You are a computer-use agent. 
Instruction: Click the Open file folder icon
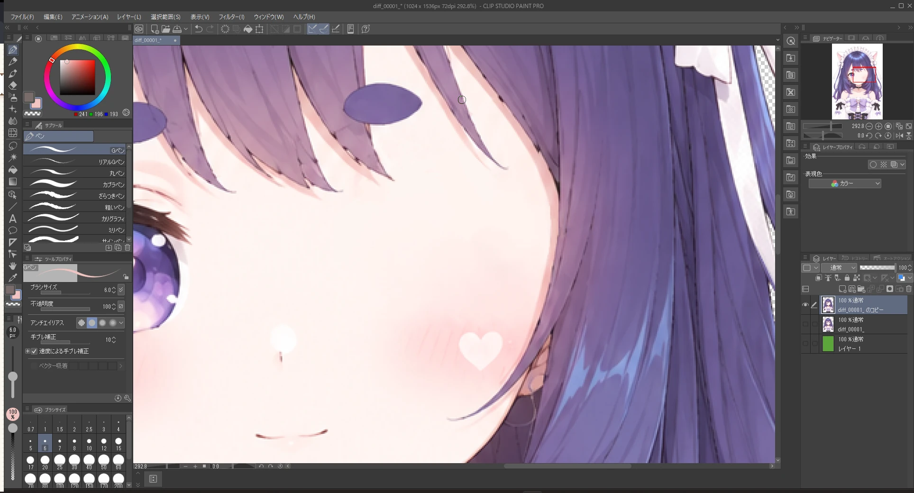click(165, 29)
